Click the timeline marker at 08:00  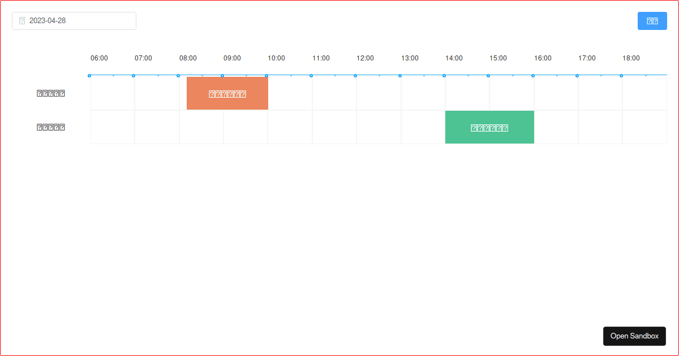coord(179,75)
